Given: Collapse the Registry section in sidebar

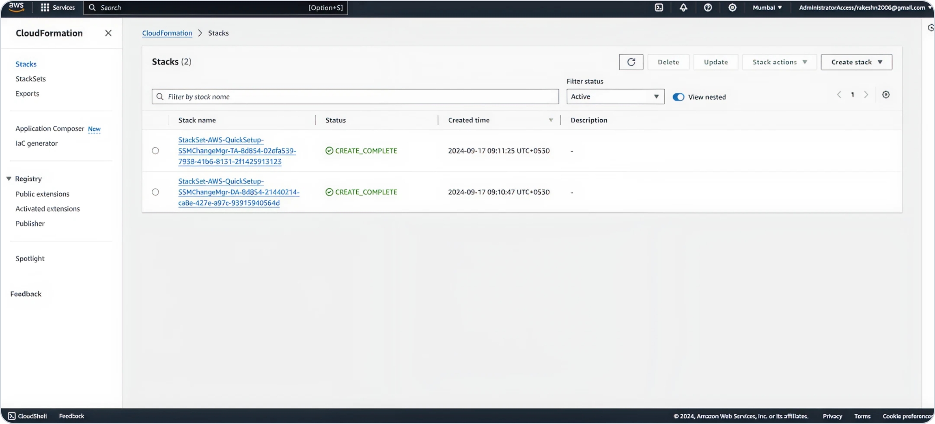Looking at the screenshot, I should [9, 179].
